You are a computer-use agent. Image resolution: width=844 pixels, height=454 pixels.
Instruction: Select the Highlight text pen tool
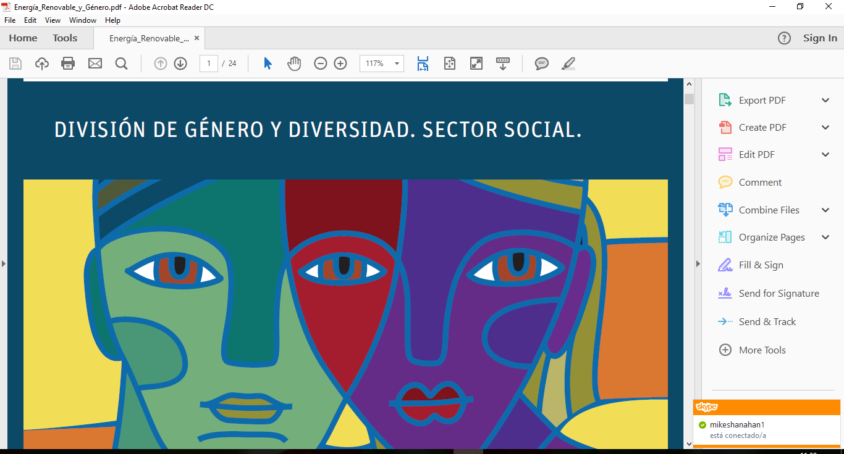coord(568,63)
